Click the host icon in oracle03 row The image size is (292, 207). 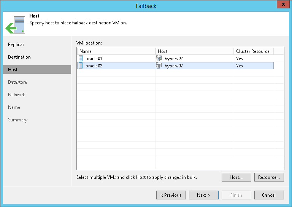click(159, 58)
